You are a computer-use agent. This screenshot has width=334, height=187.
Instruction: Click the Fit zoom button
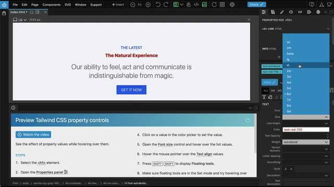[x=140, y=5]
